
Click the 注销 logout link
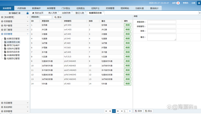(193, 3)
